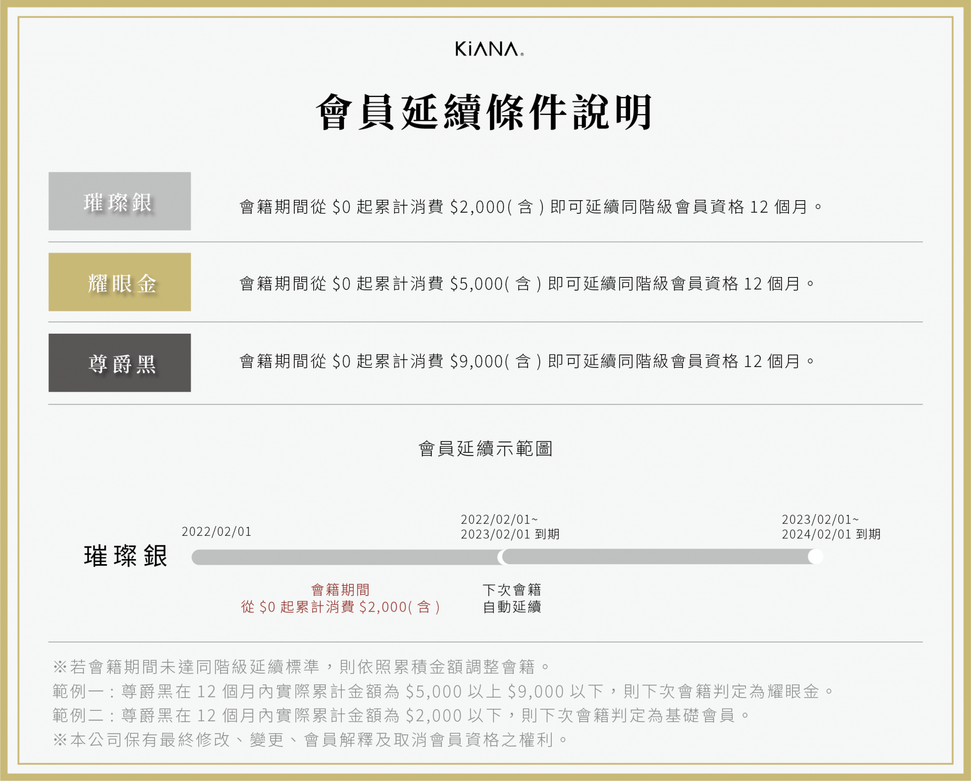Click the $9,000 renewal condition sentence

[527, 361]
